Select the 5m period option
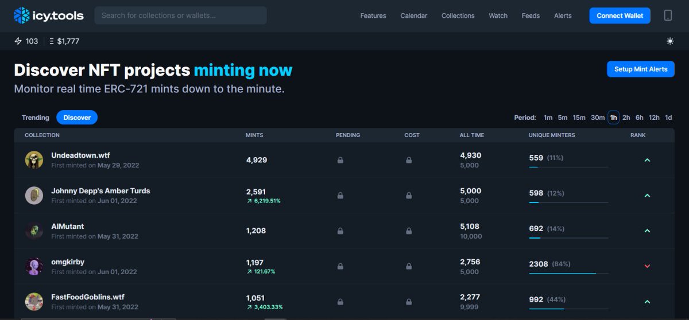 point(563,118)
